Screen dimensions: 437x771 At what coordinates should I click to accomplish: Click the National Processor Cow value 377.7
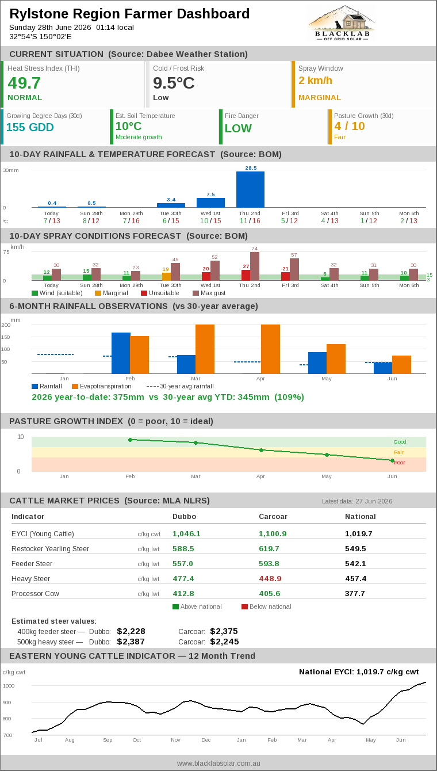point(355,594)
